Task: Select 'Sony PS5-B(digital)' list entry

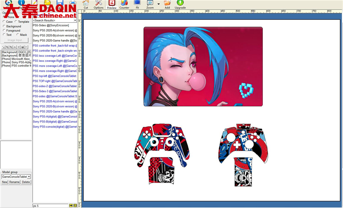Action: pyautogui.click(x=55, y=122)
